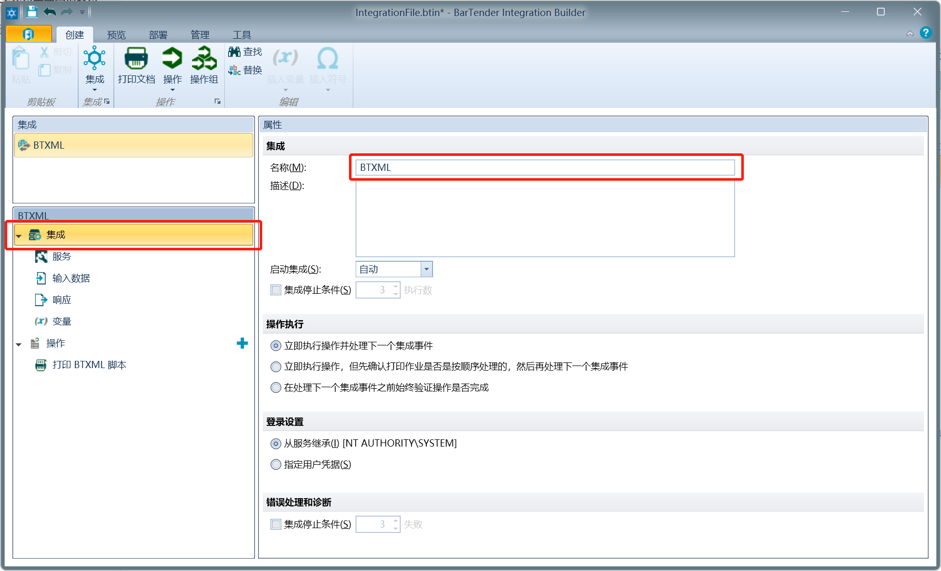Screen dimensions: 941x571
Task: Select the 指定用户凭据 radio option
Action: 276,465
